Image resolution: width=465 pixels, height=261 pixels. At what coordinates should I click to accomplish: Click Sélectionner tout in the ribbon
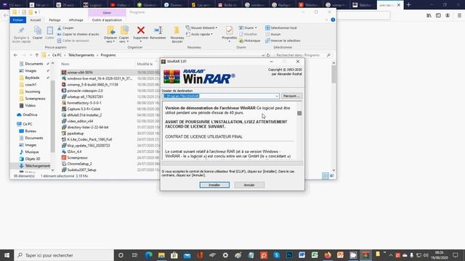pos(281,28)
